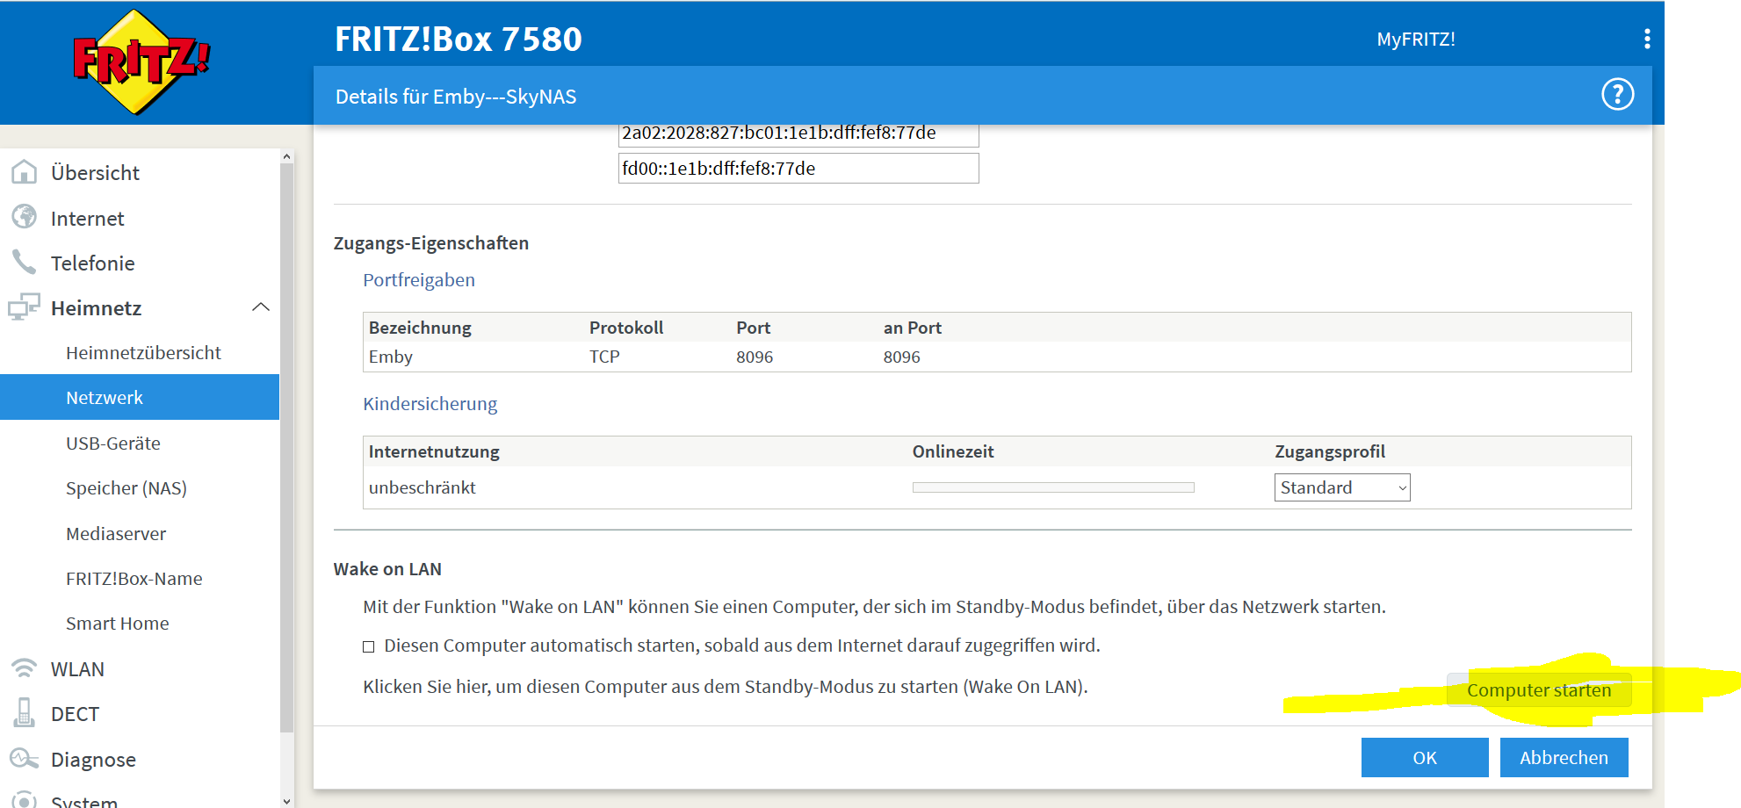
Task: Click Details für Emby---SkyNAS title
Action: click(456, 97)
